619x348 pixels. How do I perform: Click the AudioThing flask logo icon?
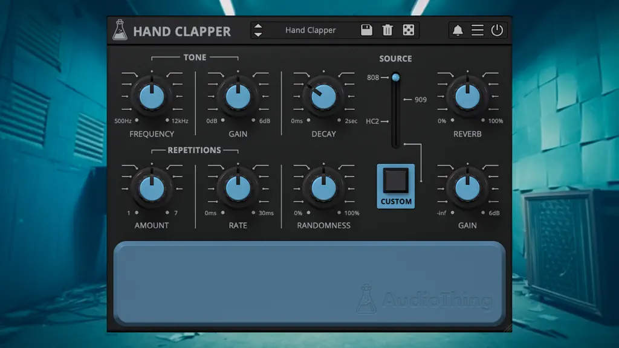(x=120, y=30)
